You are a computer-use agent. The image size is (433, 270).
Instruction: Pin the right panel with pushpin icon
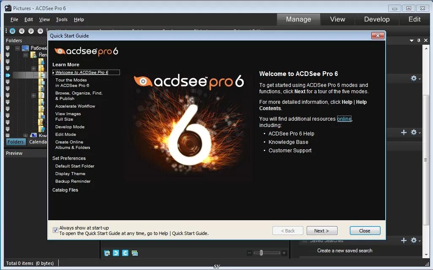[x=419, y=40]
